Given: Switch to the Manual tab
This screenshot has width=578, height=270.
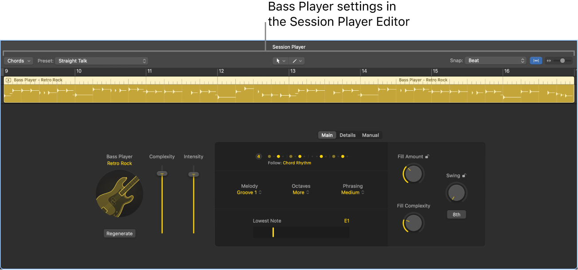Looking at the screenshot, I should (x=371, y=135).
